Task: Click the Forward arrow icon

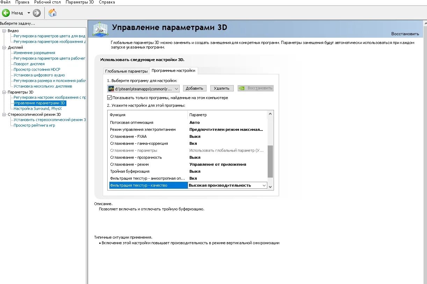Action: click(37, 13)
